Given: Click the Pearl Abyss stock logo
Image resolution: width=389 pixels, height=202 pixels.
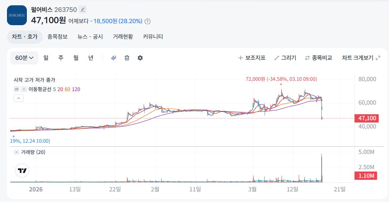Looking at the screenshot, I should click(x=17, y=15).
